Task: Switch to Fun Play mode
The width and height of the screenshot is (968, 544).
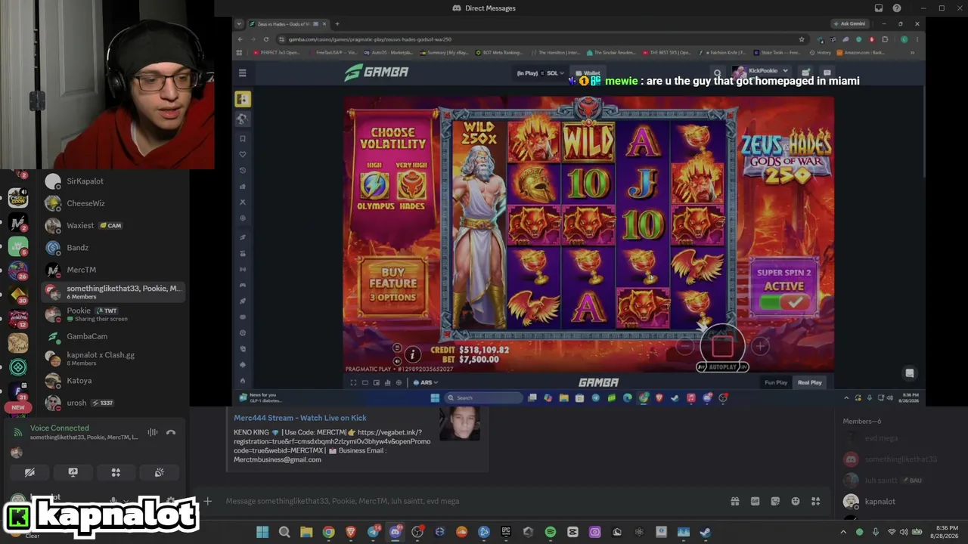Action: tap(776, 382)
